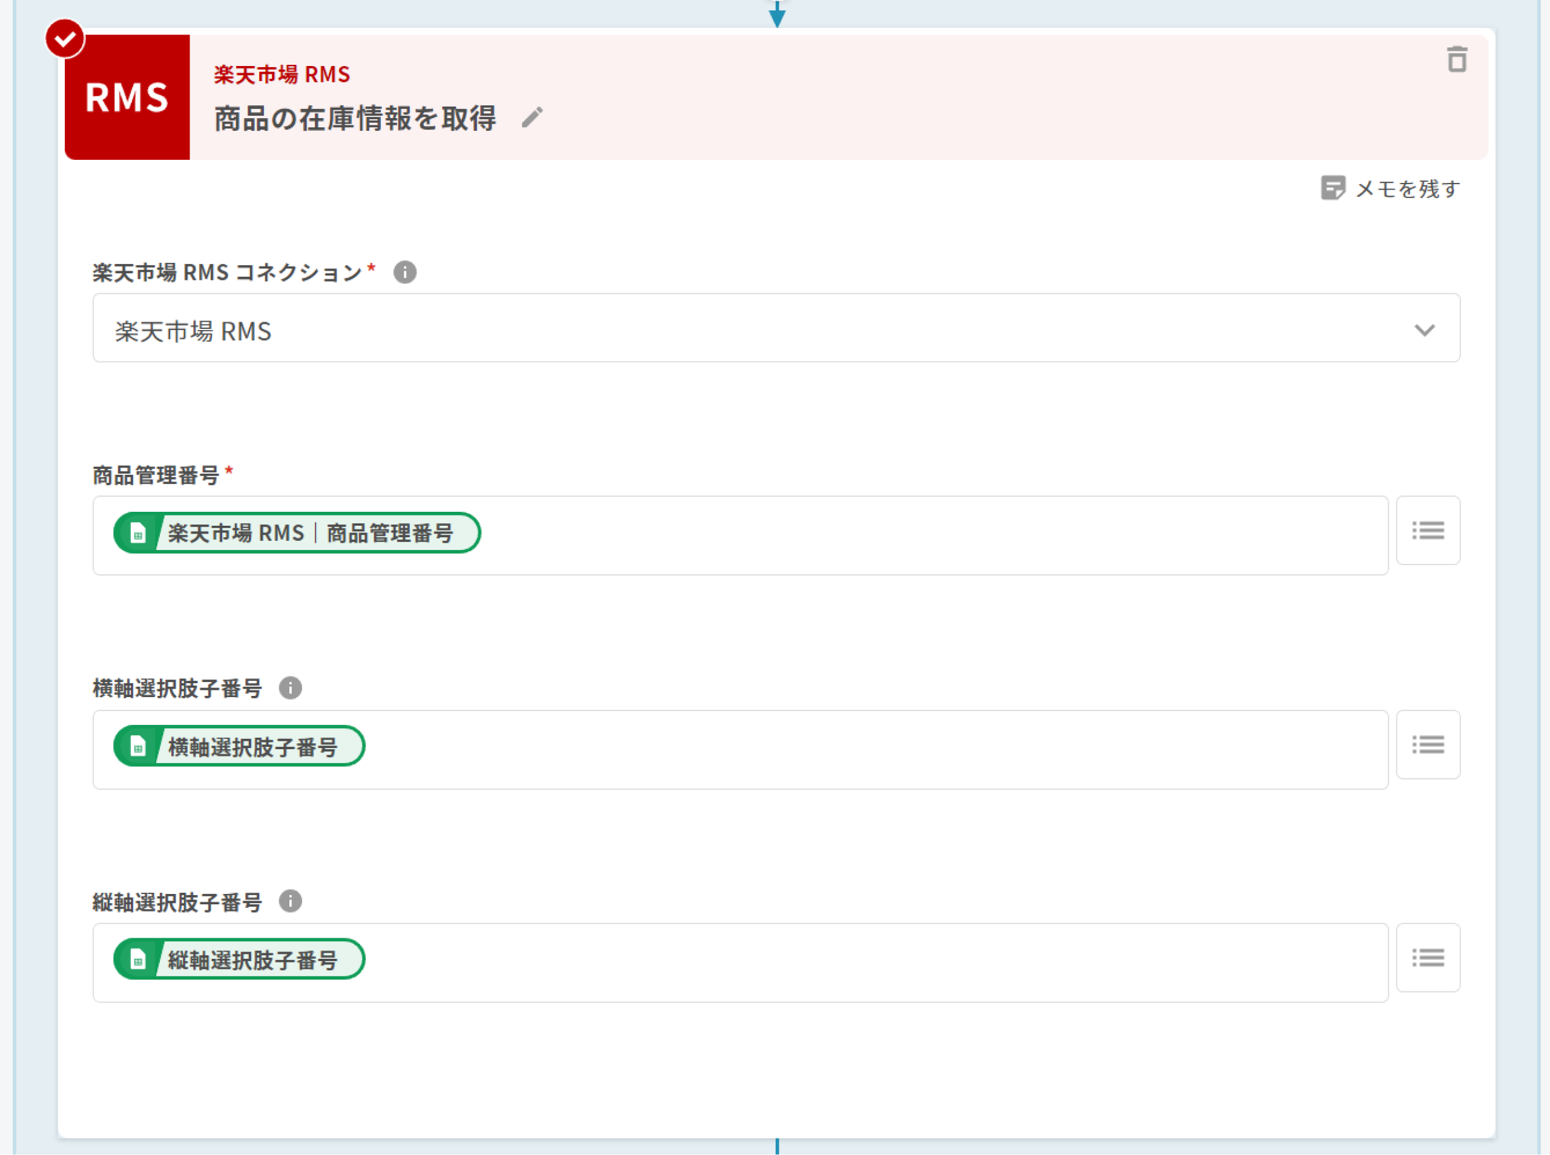Click the メモを残す link text
The image size is (1550, 1155).
coord(1408,190)
